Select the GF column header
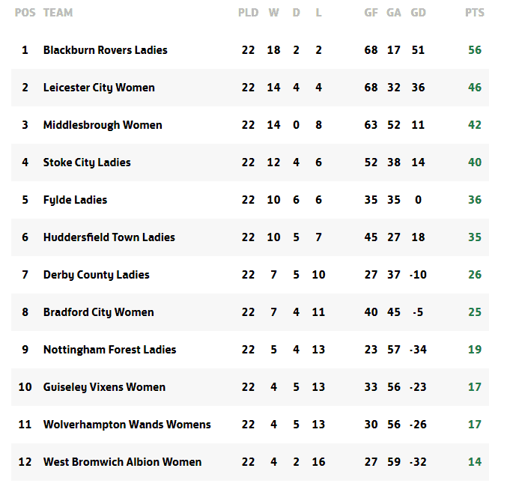507x492 pixels. pyautogui.click(x=371, y=13)
